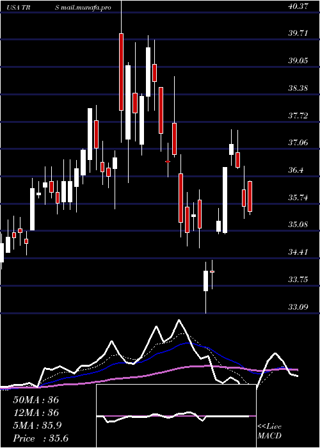Click the 50MA : 36 readout
This screenshot has height=448, width=320.
point(36,400)
